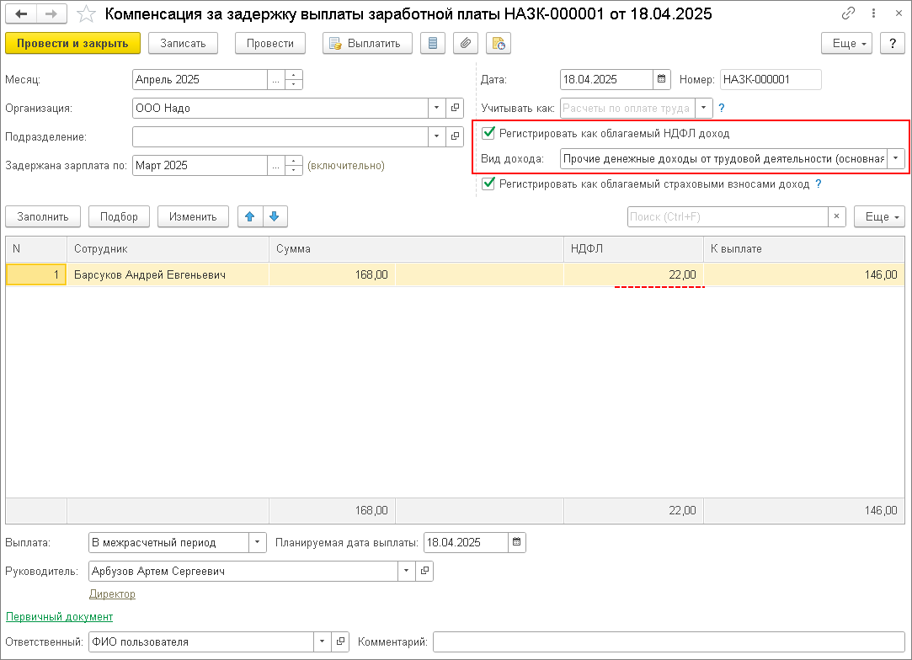
Task: Expand the Организация dropdown list
Action: click(x=437, y=108)
